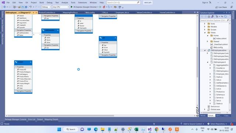Click the Windows Start button
Image resolution: width=236 pixels, height=133 pixels.
tap(59, 129)
